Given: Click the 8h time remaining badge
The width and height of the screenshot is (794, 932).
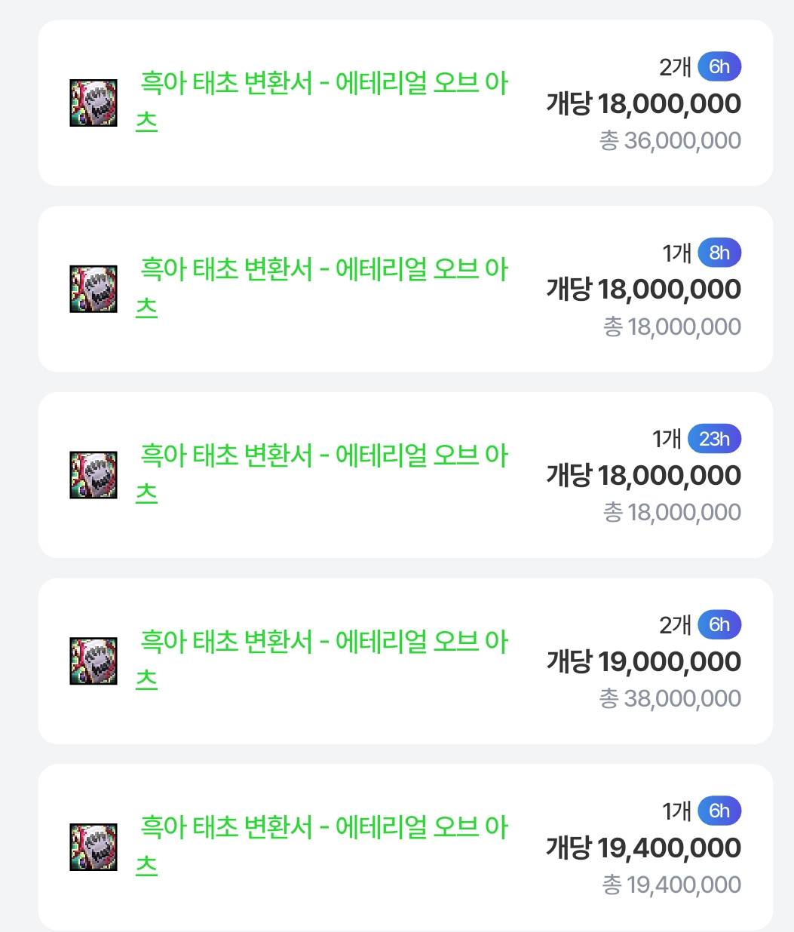Looking at the screenshot, I should point(719,253).
